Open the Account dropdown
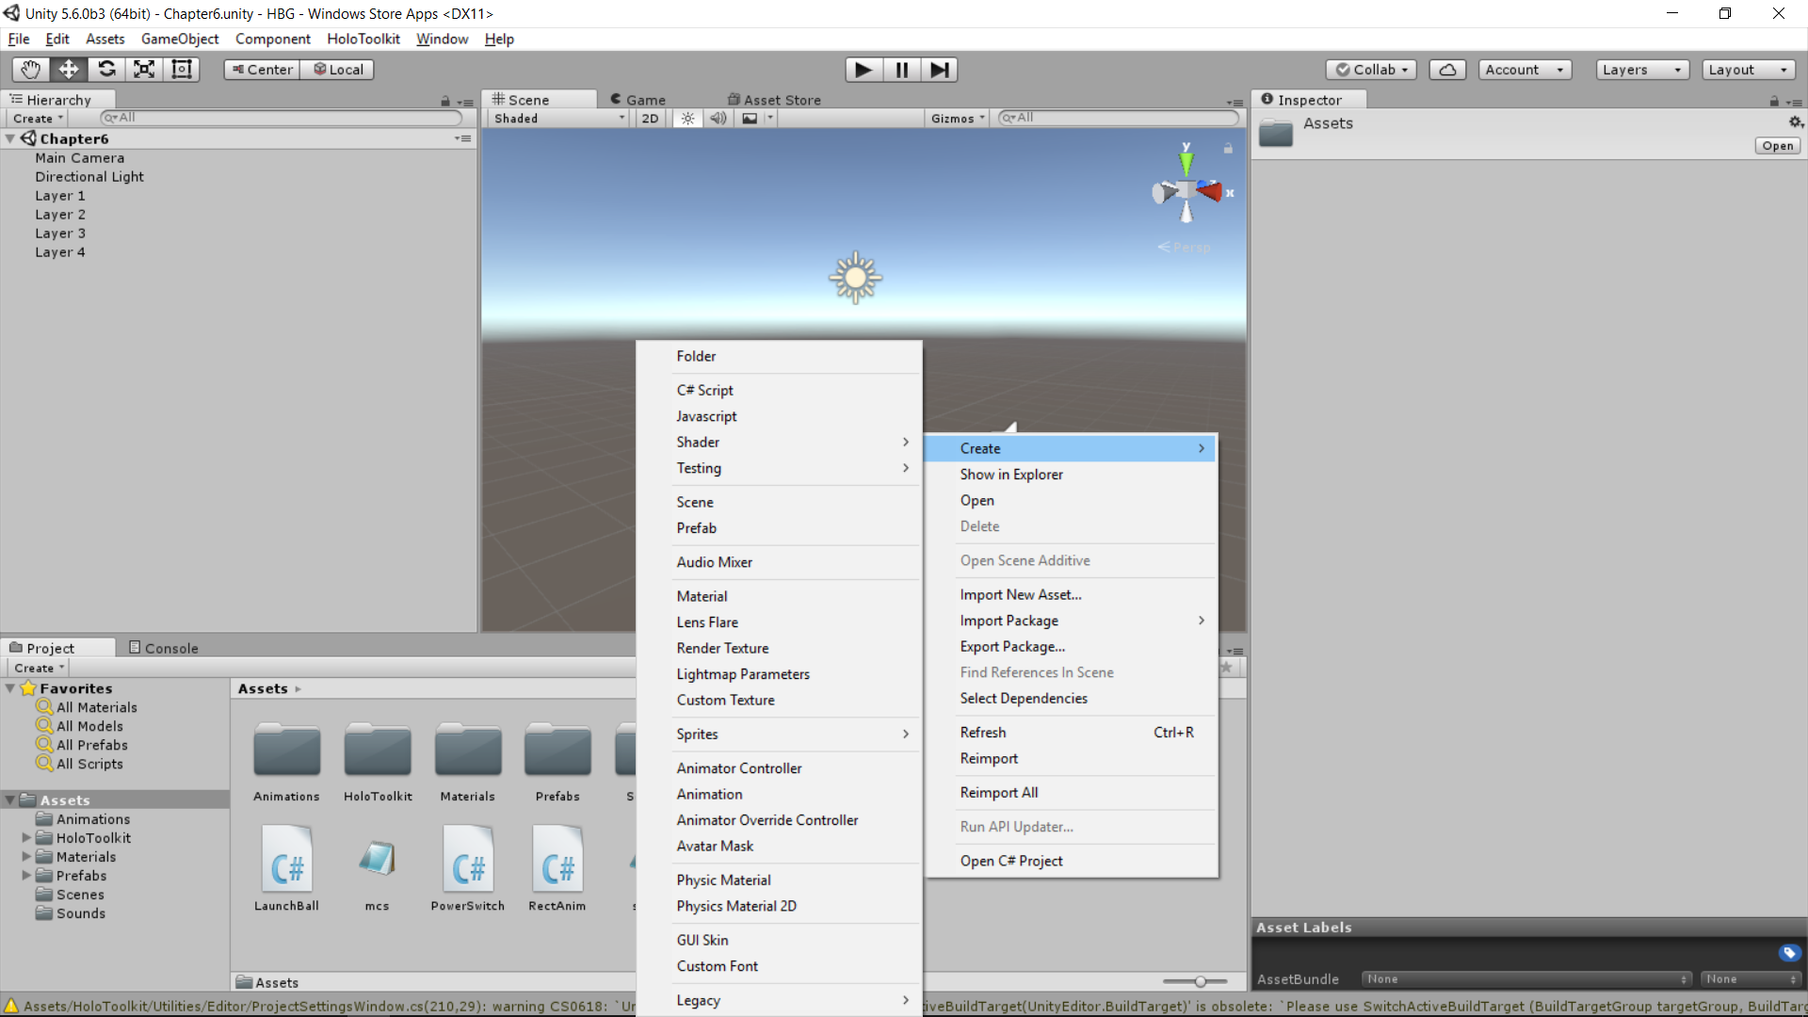 pyautogui.click(x=1525, y=70)
